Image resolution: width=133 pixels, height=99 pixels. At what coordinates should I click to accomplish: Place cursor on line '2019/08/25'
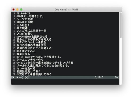coord(23,13)
